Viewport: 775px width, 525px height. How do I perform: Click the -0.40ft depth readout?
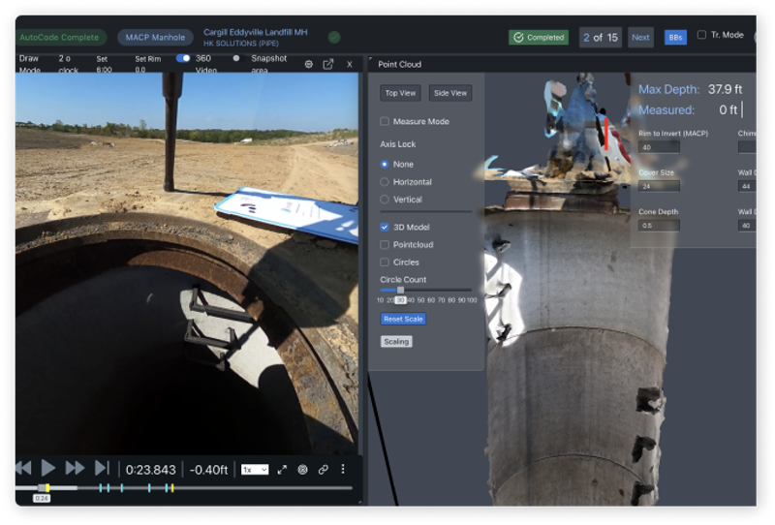(208, 470)
